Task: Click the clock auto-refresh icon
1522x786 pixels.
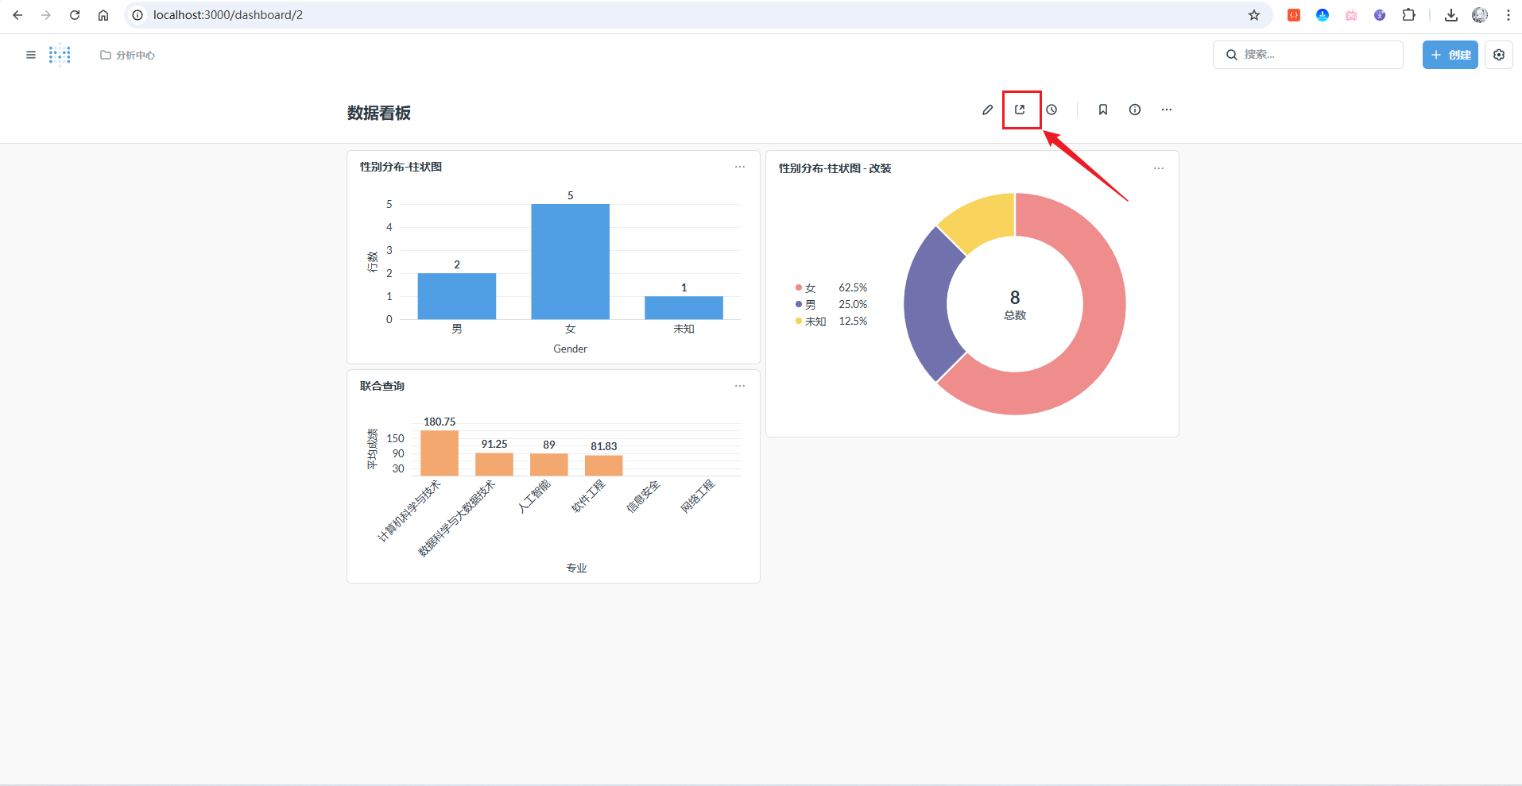Action: pos(1051,110)
